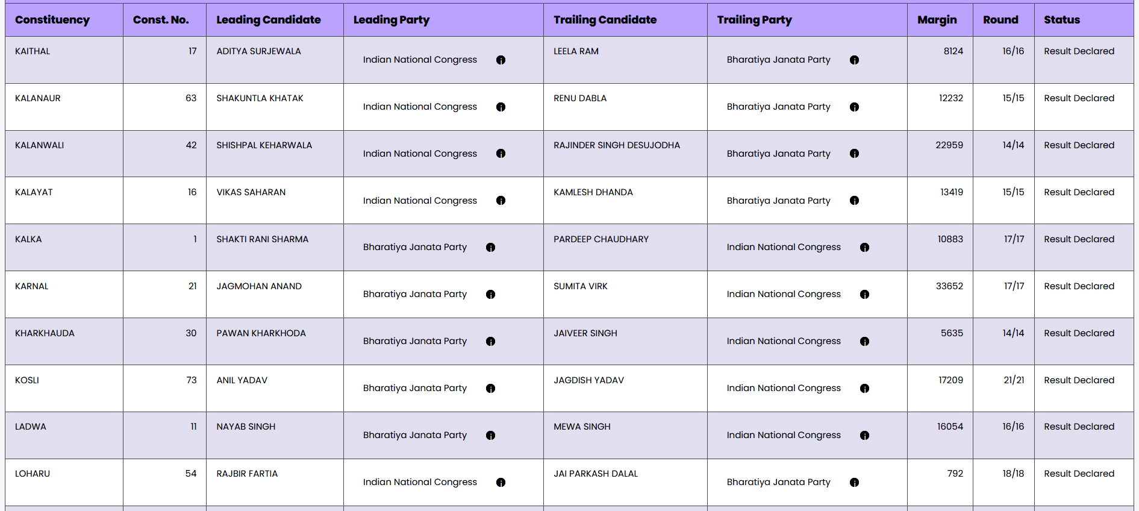
Task: Click NAYAB SINGH in the Ladwa row
Action: coord(246,427)
